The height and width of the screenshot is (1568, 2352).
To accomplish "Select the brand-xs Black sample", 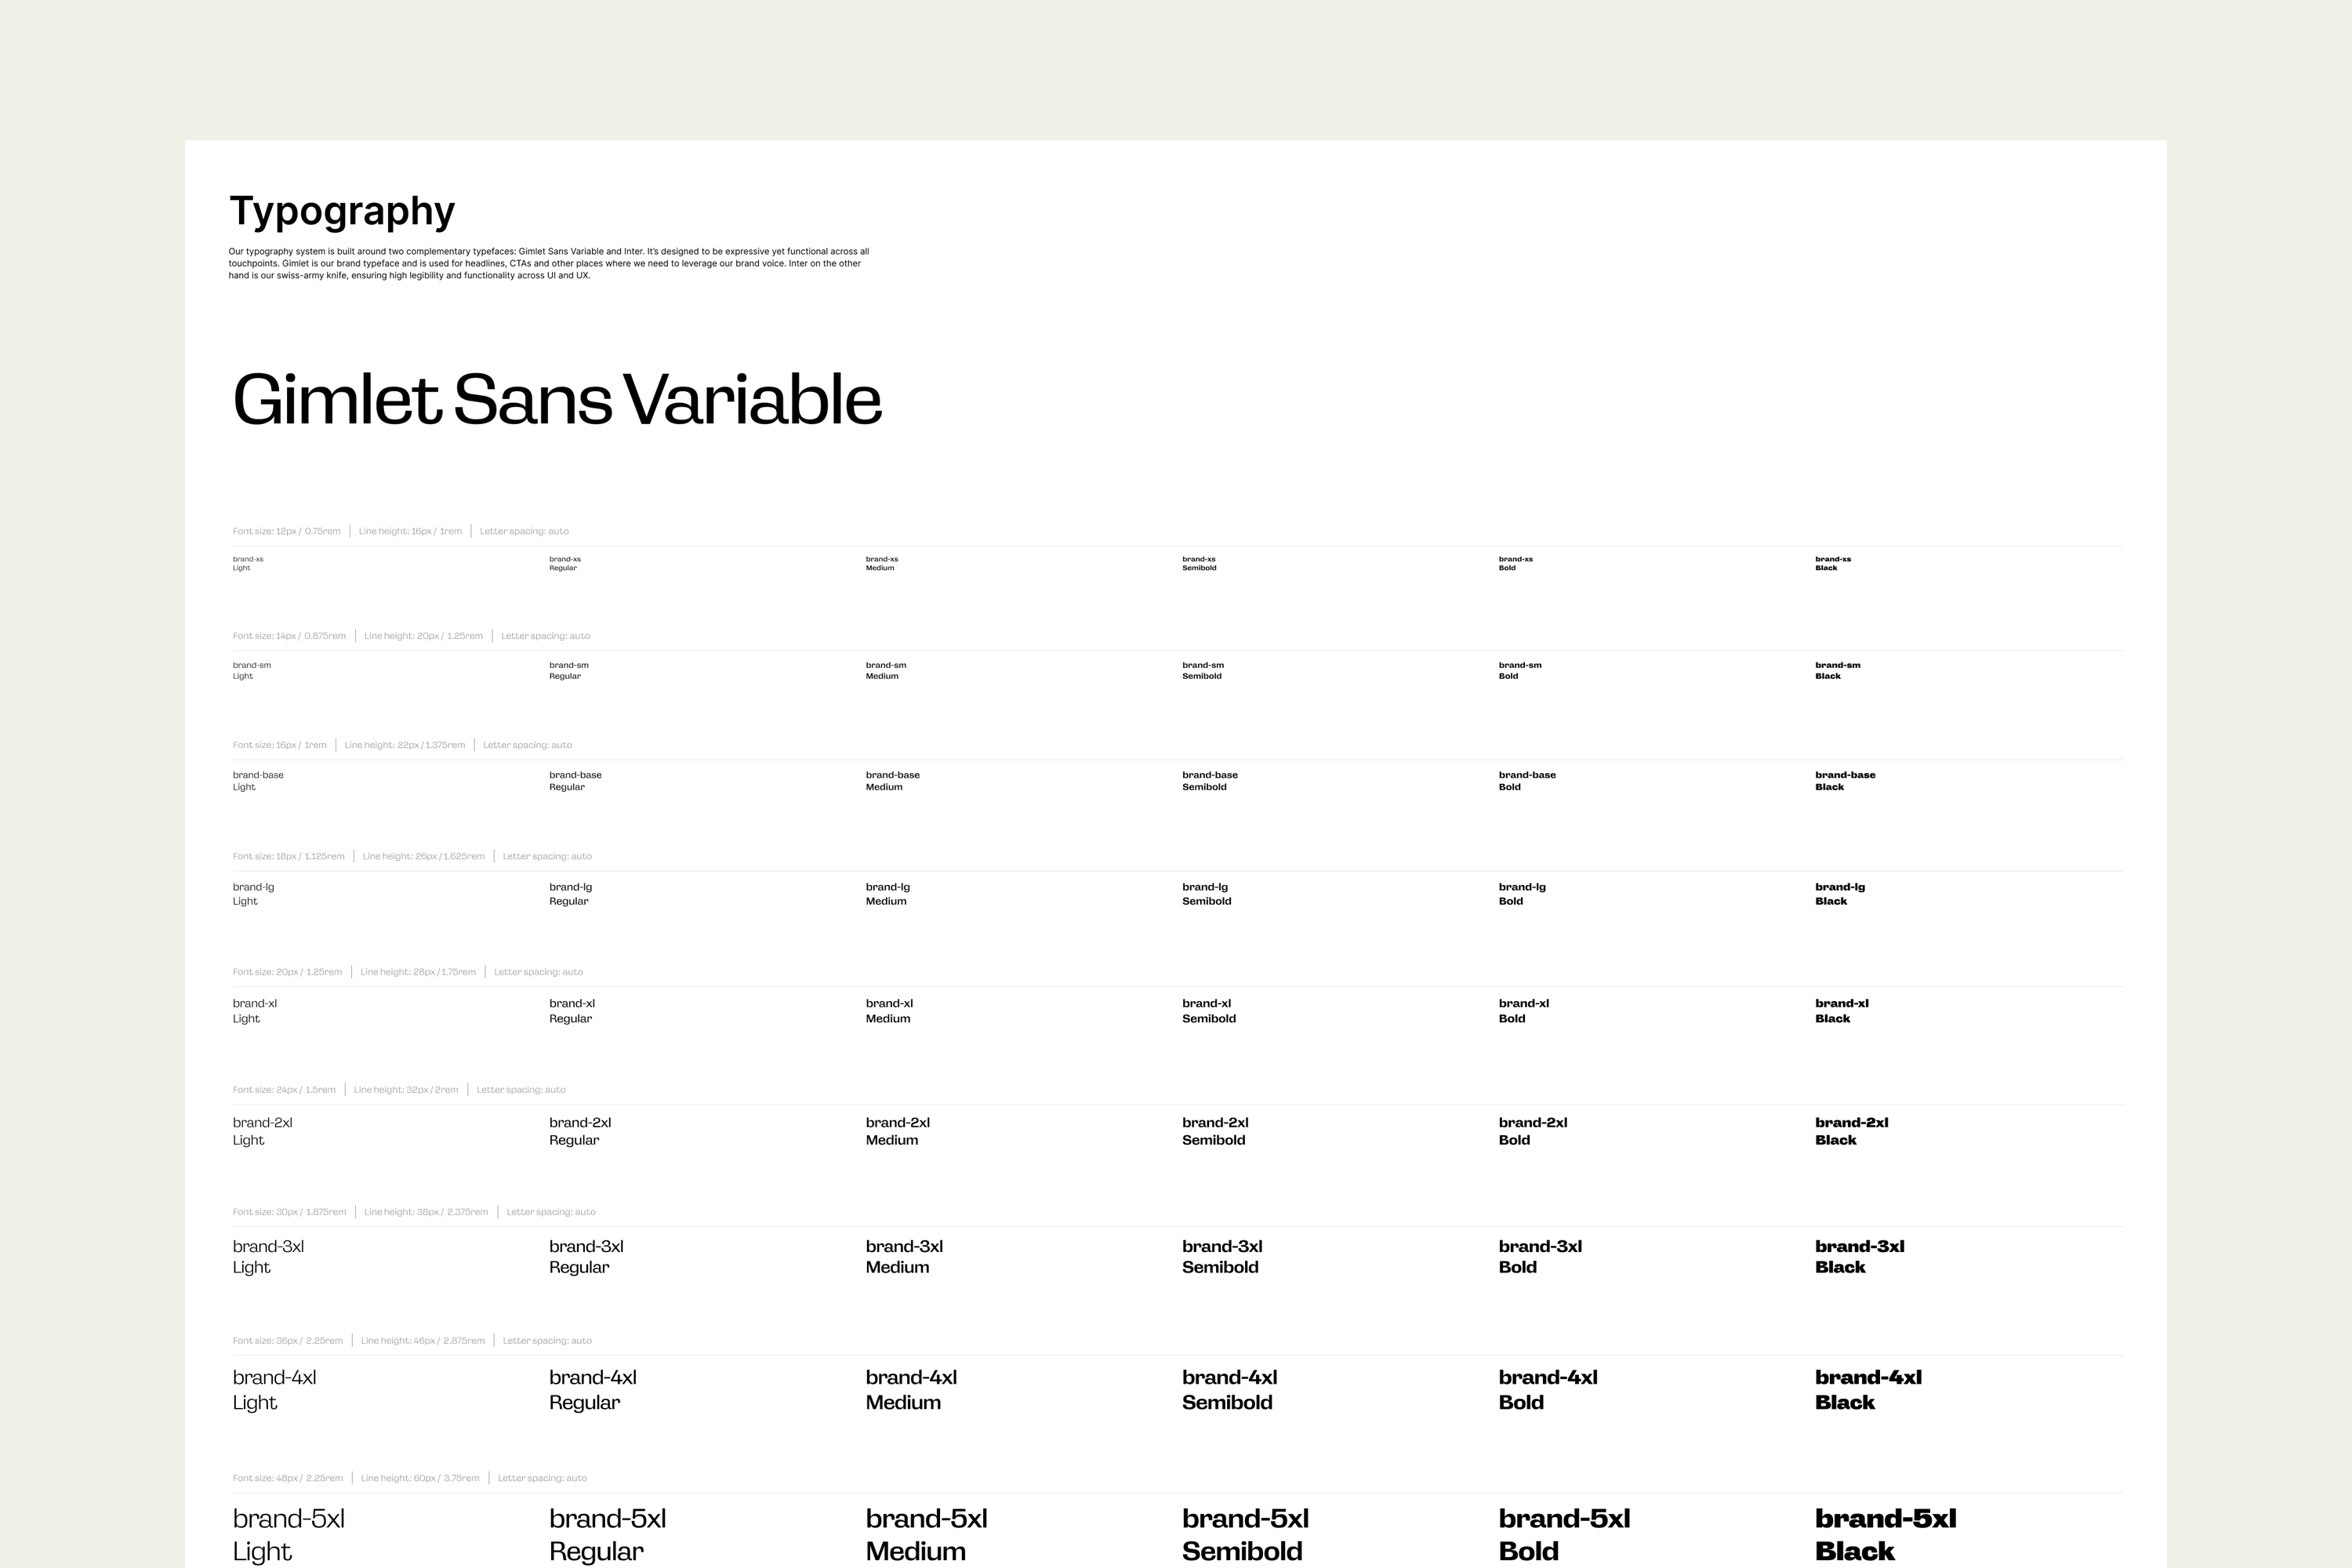I will (x=1832, y=563).
